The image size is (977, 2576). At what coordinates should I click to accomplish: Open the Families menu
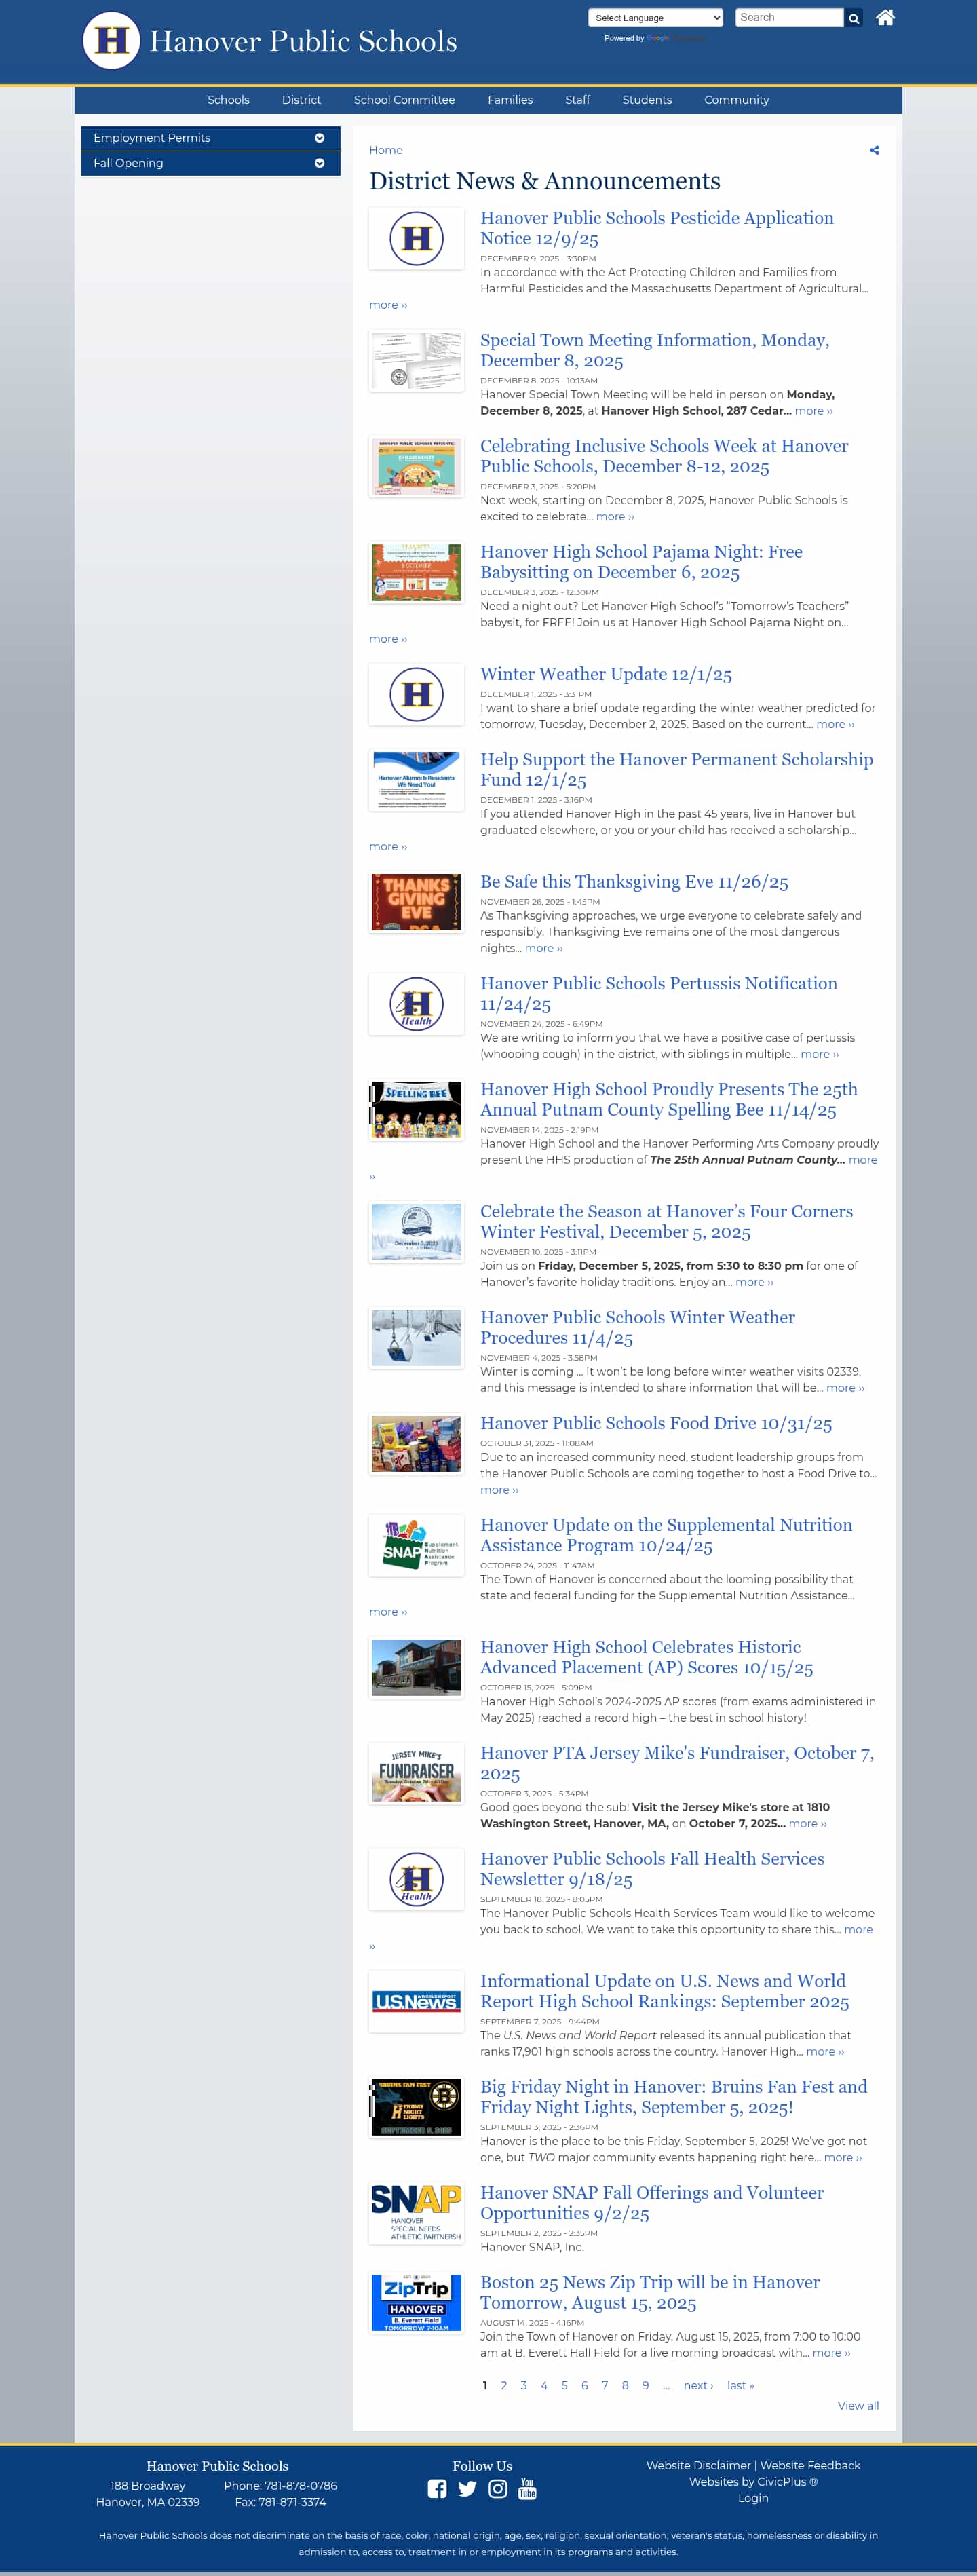click(x=510, y=100)
